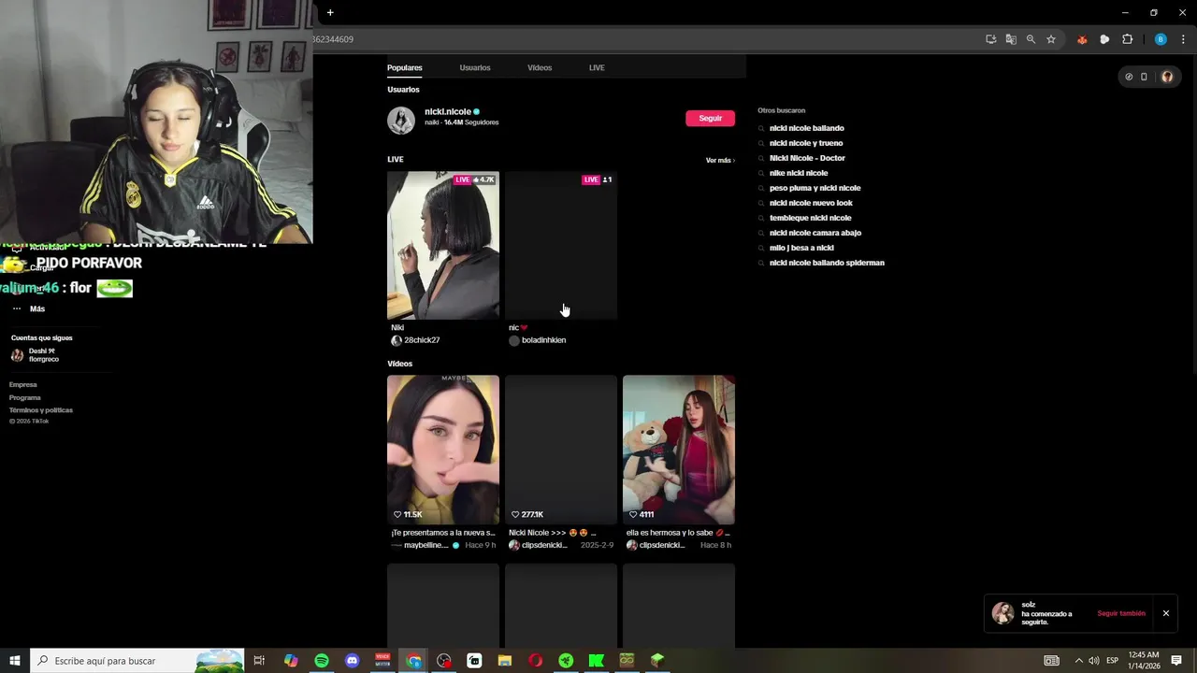Expand the Programa footer section
Viewport: 1197px width, 673px height.
point(25,397)
